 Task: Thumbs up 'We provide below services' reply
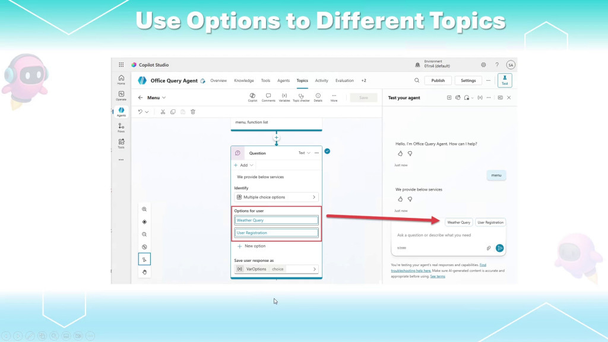coord(400,199)
